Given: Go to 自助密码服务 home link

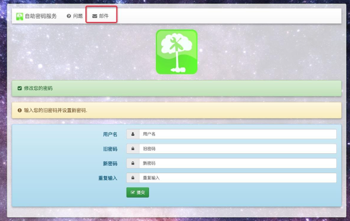Looking at the screenshot, I should coord(37,16).
